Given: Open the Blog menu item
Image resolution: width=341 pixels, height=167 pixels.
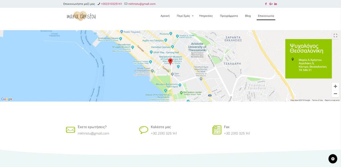Looking at the screenshot, I should tap(248, 16).
